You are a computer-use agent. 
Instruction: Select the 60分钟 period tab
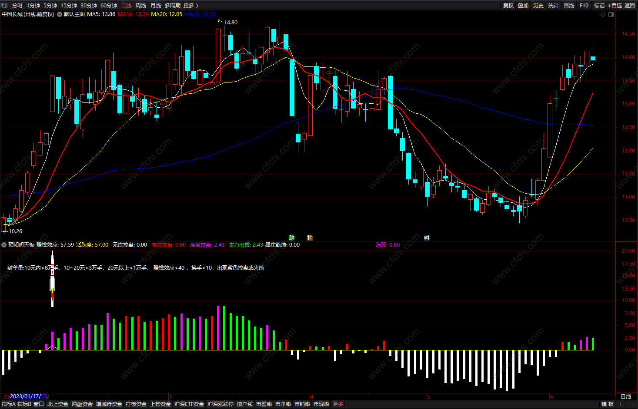click(x=109, y=5)
